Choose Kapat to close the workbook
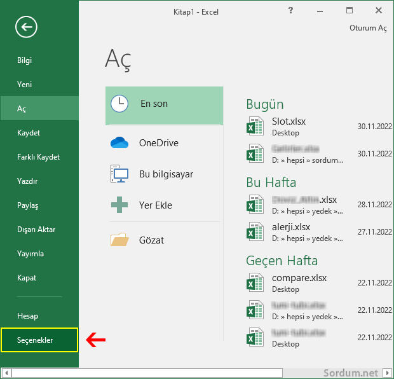The height and width of the screenshot is (379, 394). click(x=39, y=278)
